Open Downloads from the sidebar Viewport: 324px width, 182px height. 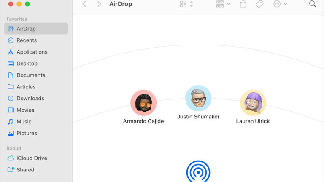(x=36, y=99)
